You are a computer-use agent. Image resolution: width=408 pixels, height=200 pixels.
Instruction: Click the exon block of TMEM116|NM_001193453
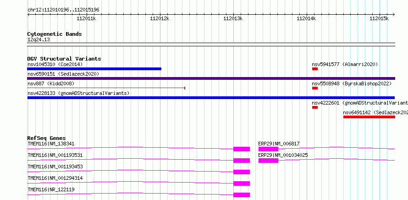(x=242, y=172)
